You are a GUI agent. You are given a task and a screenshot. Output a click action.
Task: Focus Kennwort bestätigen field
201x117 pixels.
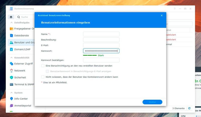[101, 60]
